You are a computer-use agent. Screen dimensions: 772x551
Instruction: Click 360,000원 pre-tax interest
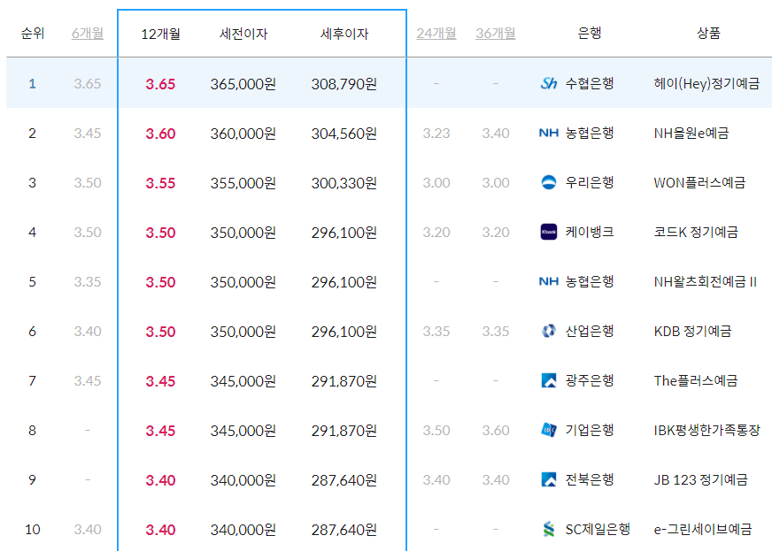(x=243, y=134)
